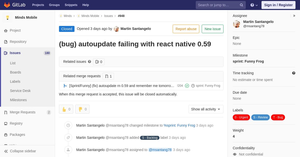Open the %sprint: Funny Frog activity link

[x=179, y=125]
